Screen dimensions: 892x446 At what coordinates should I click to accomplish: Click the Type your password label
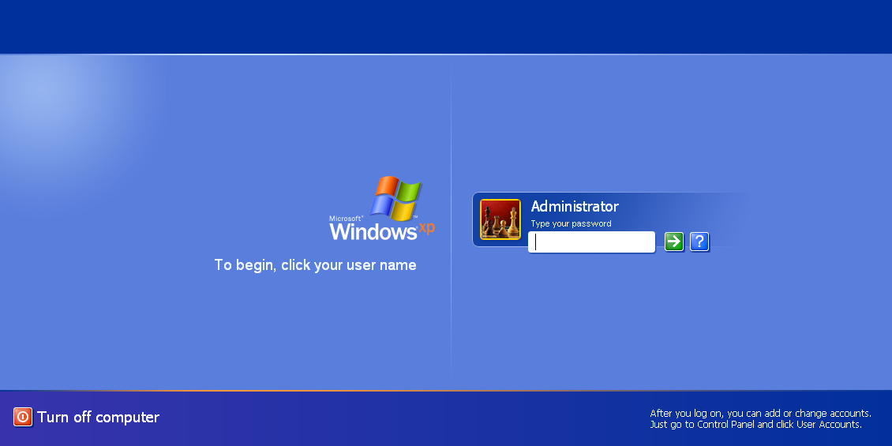point(572,223)
